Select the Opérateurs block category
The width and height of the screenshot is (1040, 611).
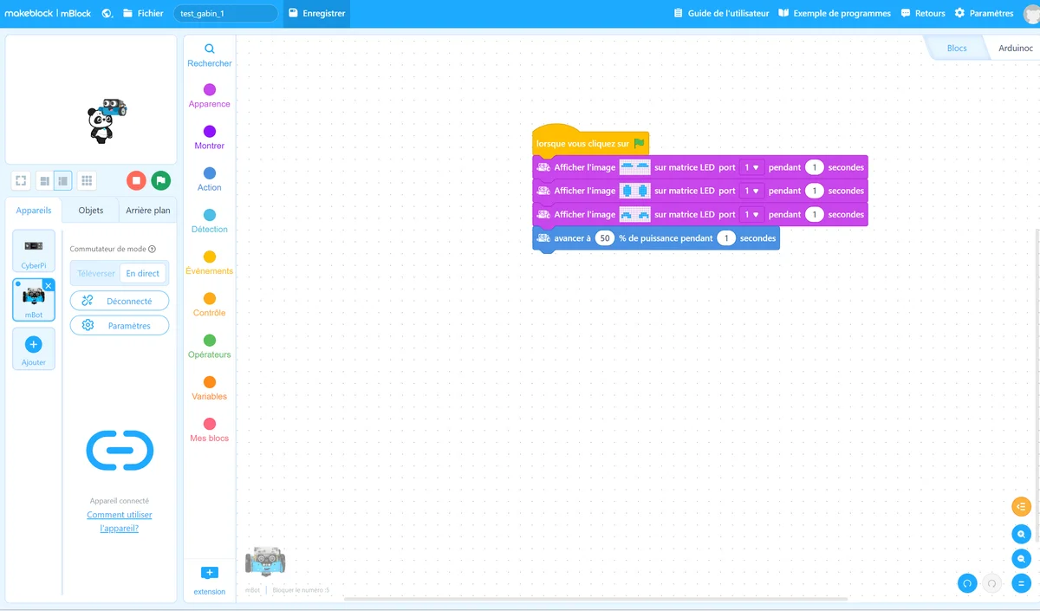(x=210, y=347)
